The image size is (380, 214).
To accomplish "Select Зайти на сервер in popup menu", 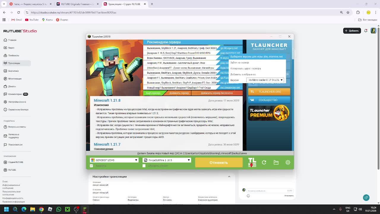I will point(240,63).
